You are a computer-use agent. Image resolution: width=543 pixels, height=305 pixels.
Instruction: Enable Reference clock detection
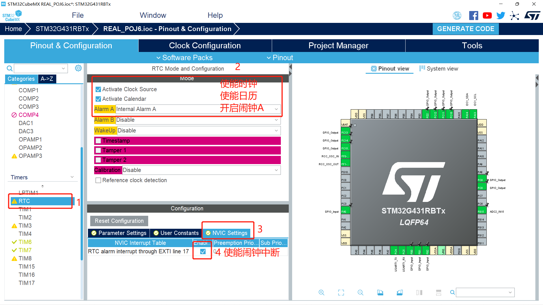[x=98, y=180]
